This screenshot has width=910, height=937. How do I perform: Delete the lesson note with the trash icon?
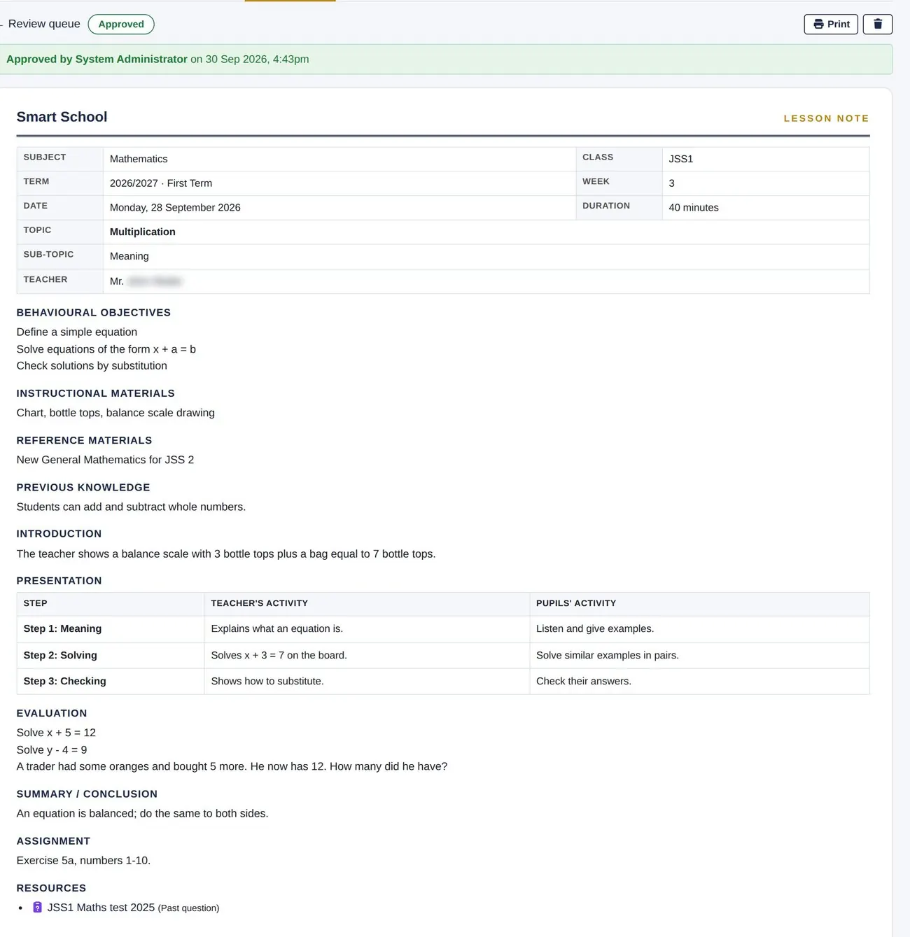point(877,24)
